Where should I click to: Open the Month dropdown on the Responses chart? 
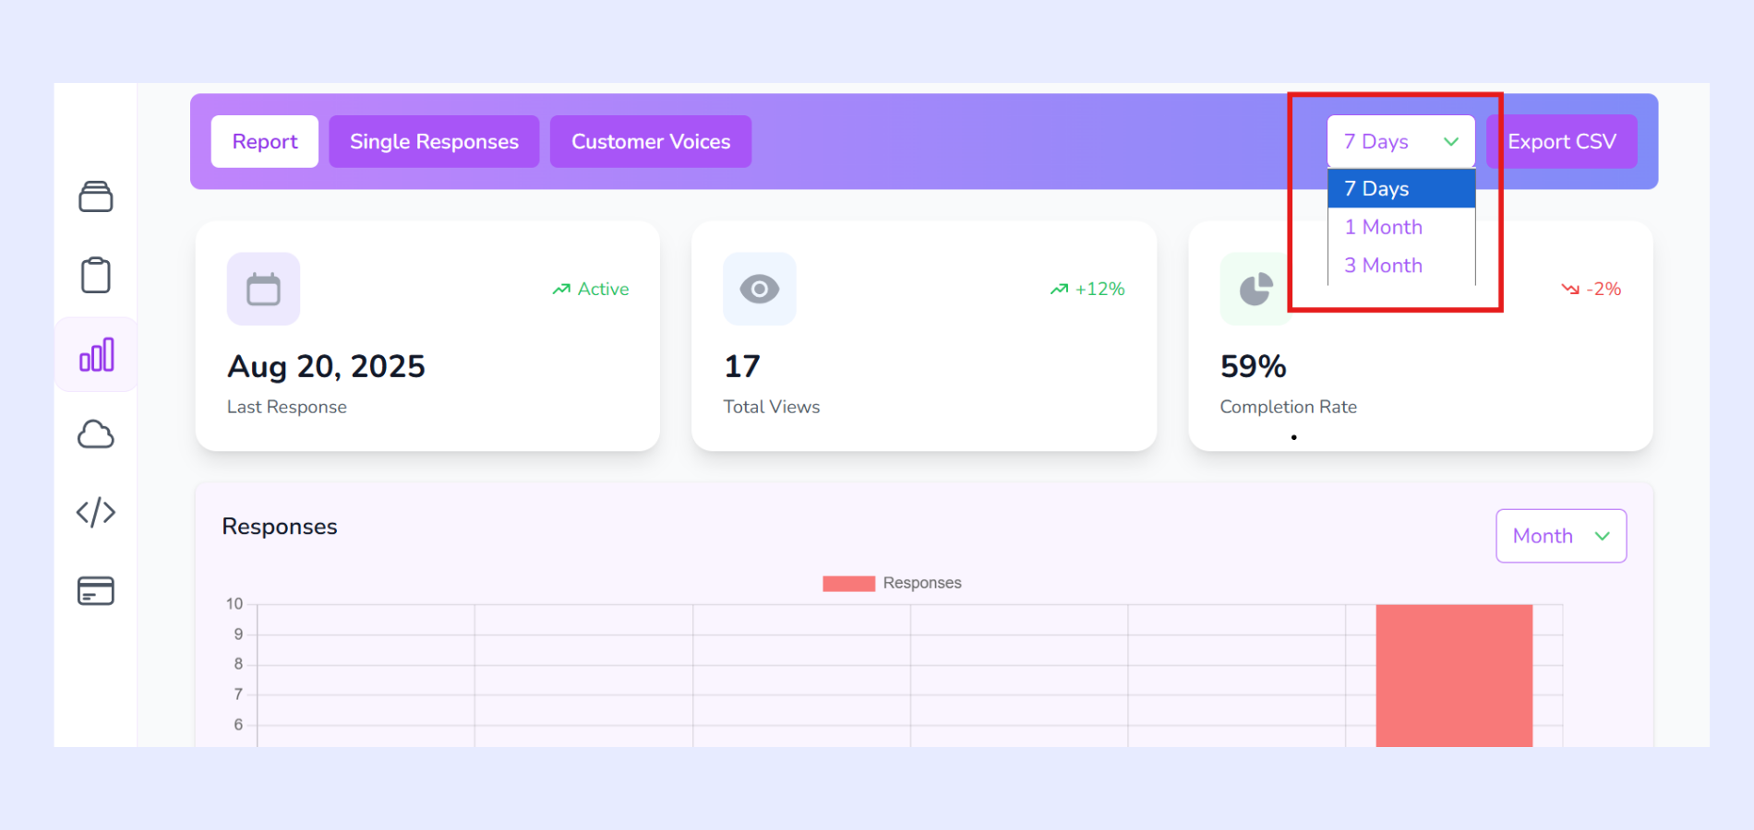click(x=1560, y=536)
